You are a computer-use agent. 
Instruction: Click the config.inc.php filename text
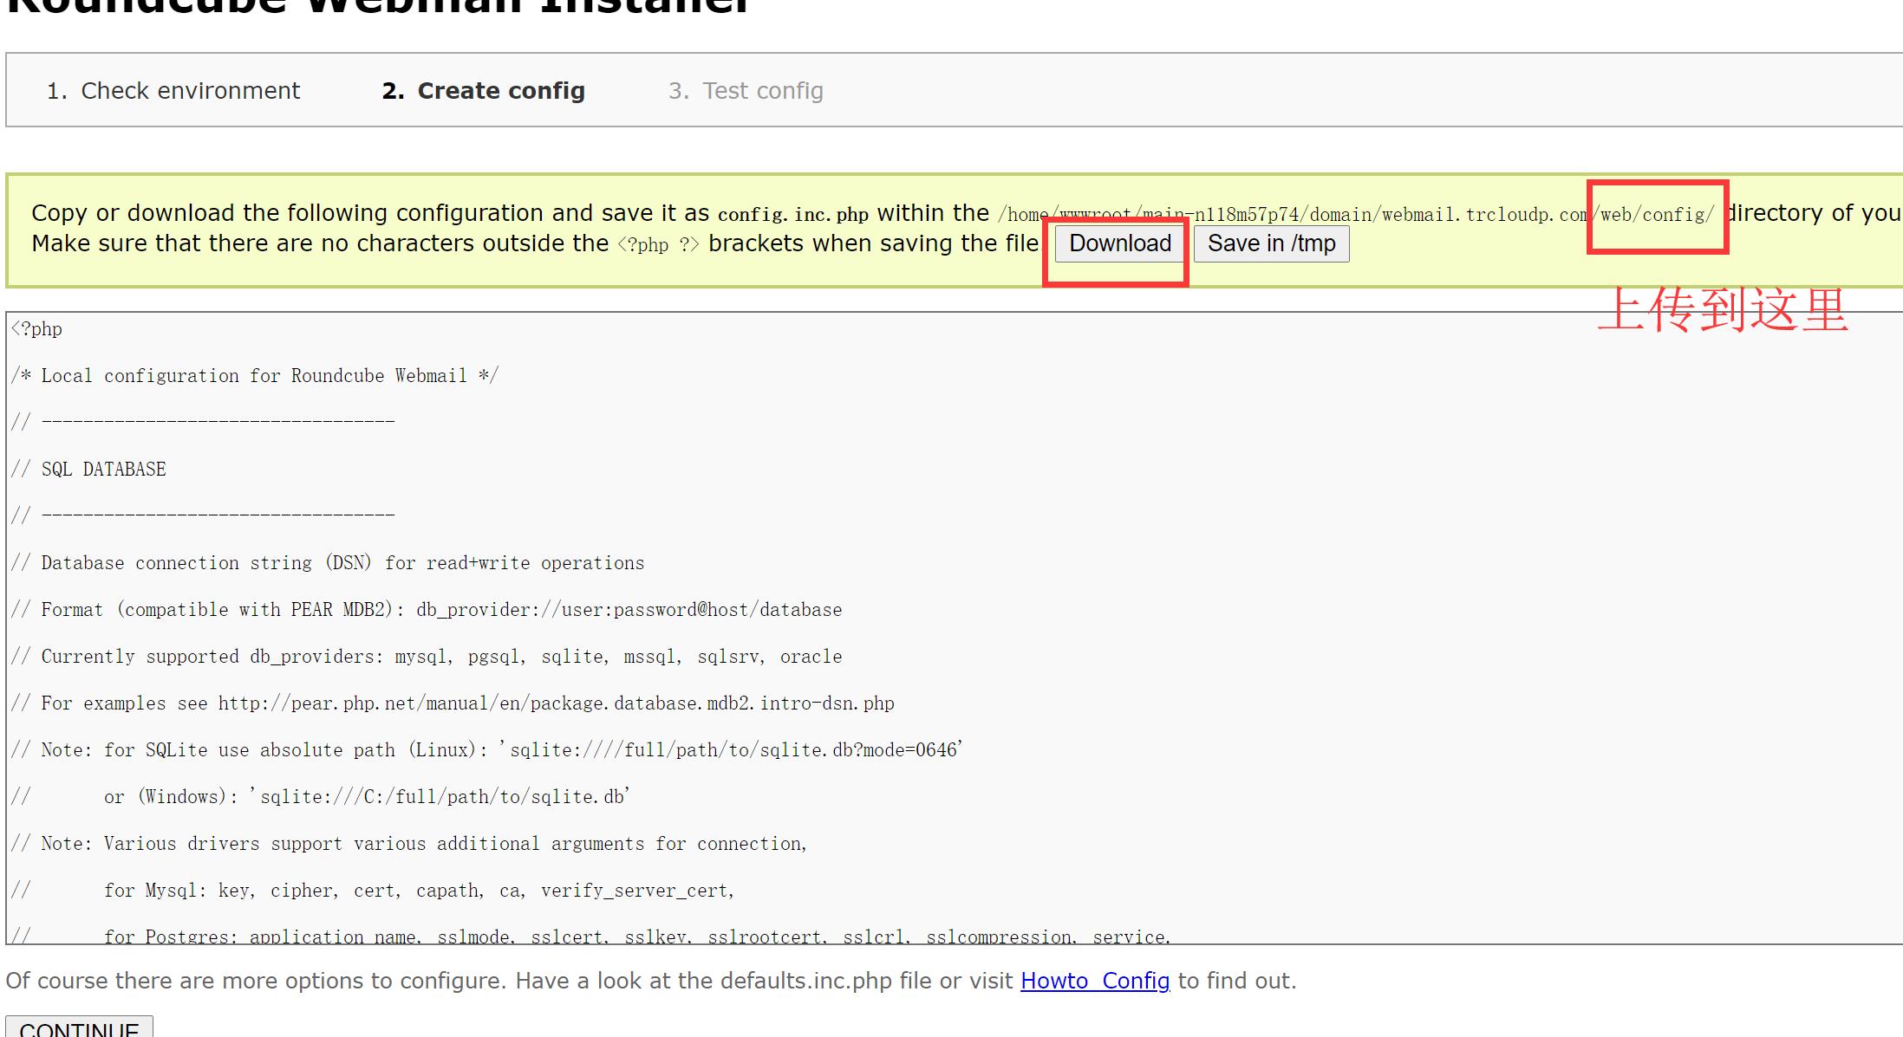(792, 214)
